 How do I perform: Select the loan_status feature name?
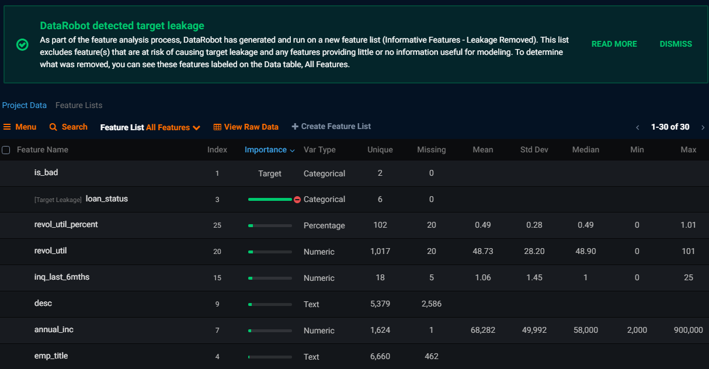click(x=107, y=199)
